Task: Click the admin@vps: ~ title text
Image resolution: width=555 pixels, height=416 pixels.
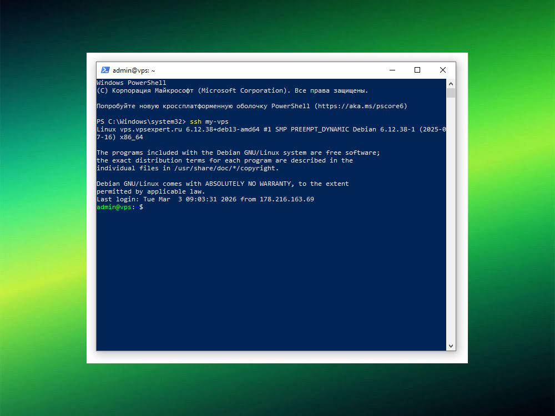Action: click(x=133, y=70)
